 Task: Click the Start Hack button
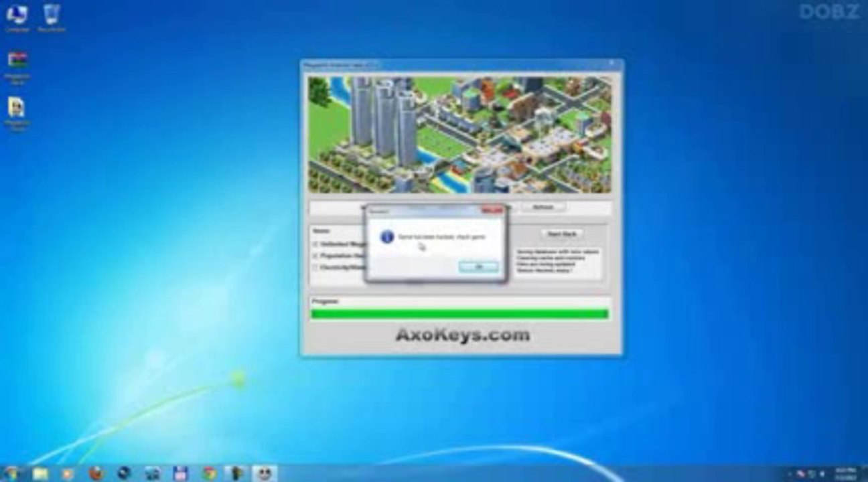tap(561, 234)
